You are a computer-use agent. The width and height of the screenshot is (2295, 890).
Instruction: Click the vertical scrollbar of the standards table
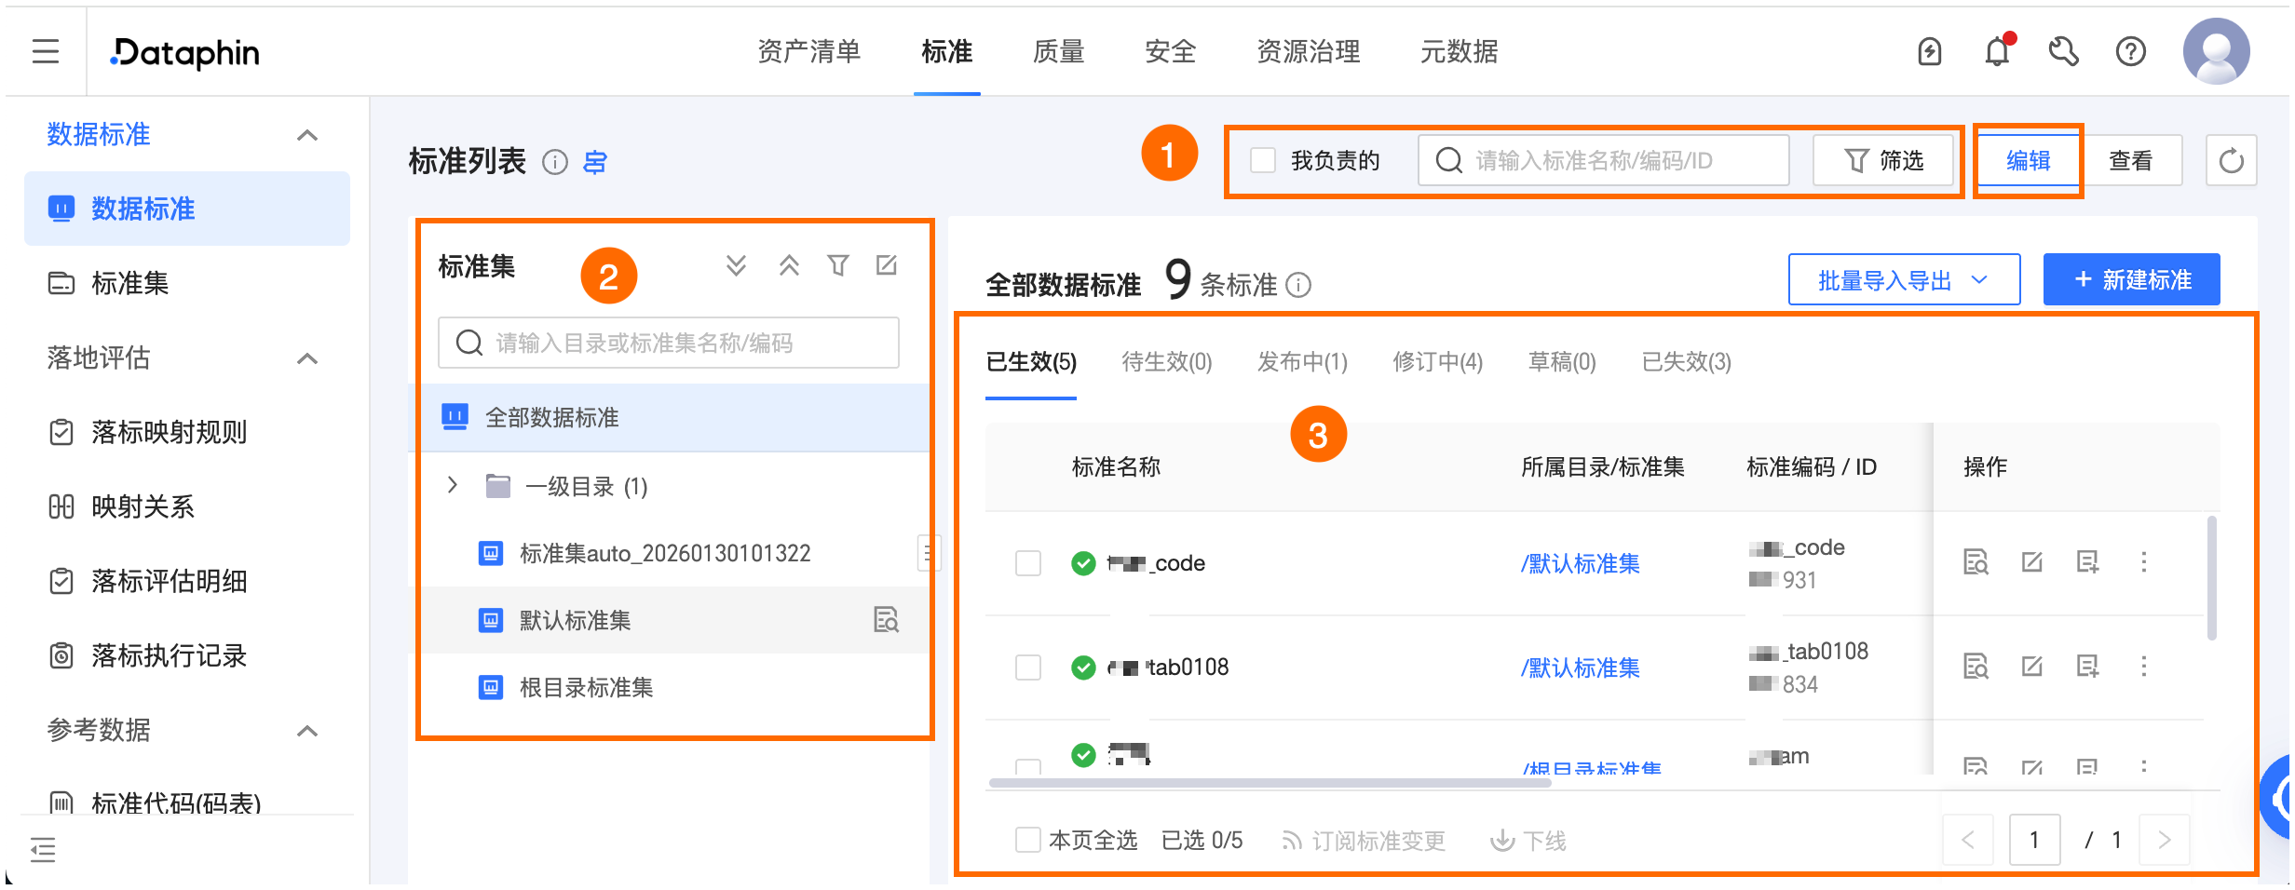tap(2212, 578)
